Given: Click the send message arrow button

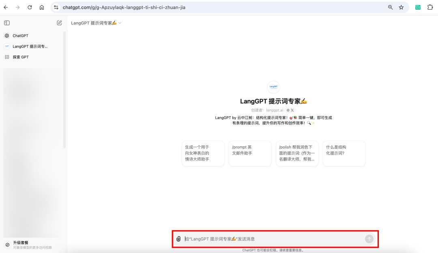Looking at the screenshot, I should pos(369,239).
